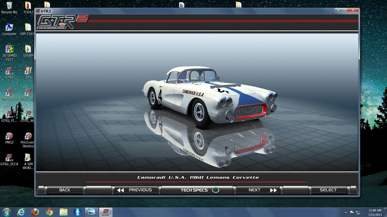Confirm car with the SELECT button
The image size is (387, 217).
328,190
